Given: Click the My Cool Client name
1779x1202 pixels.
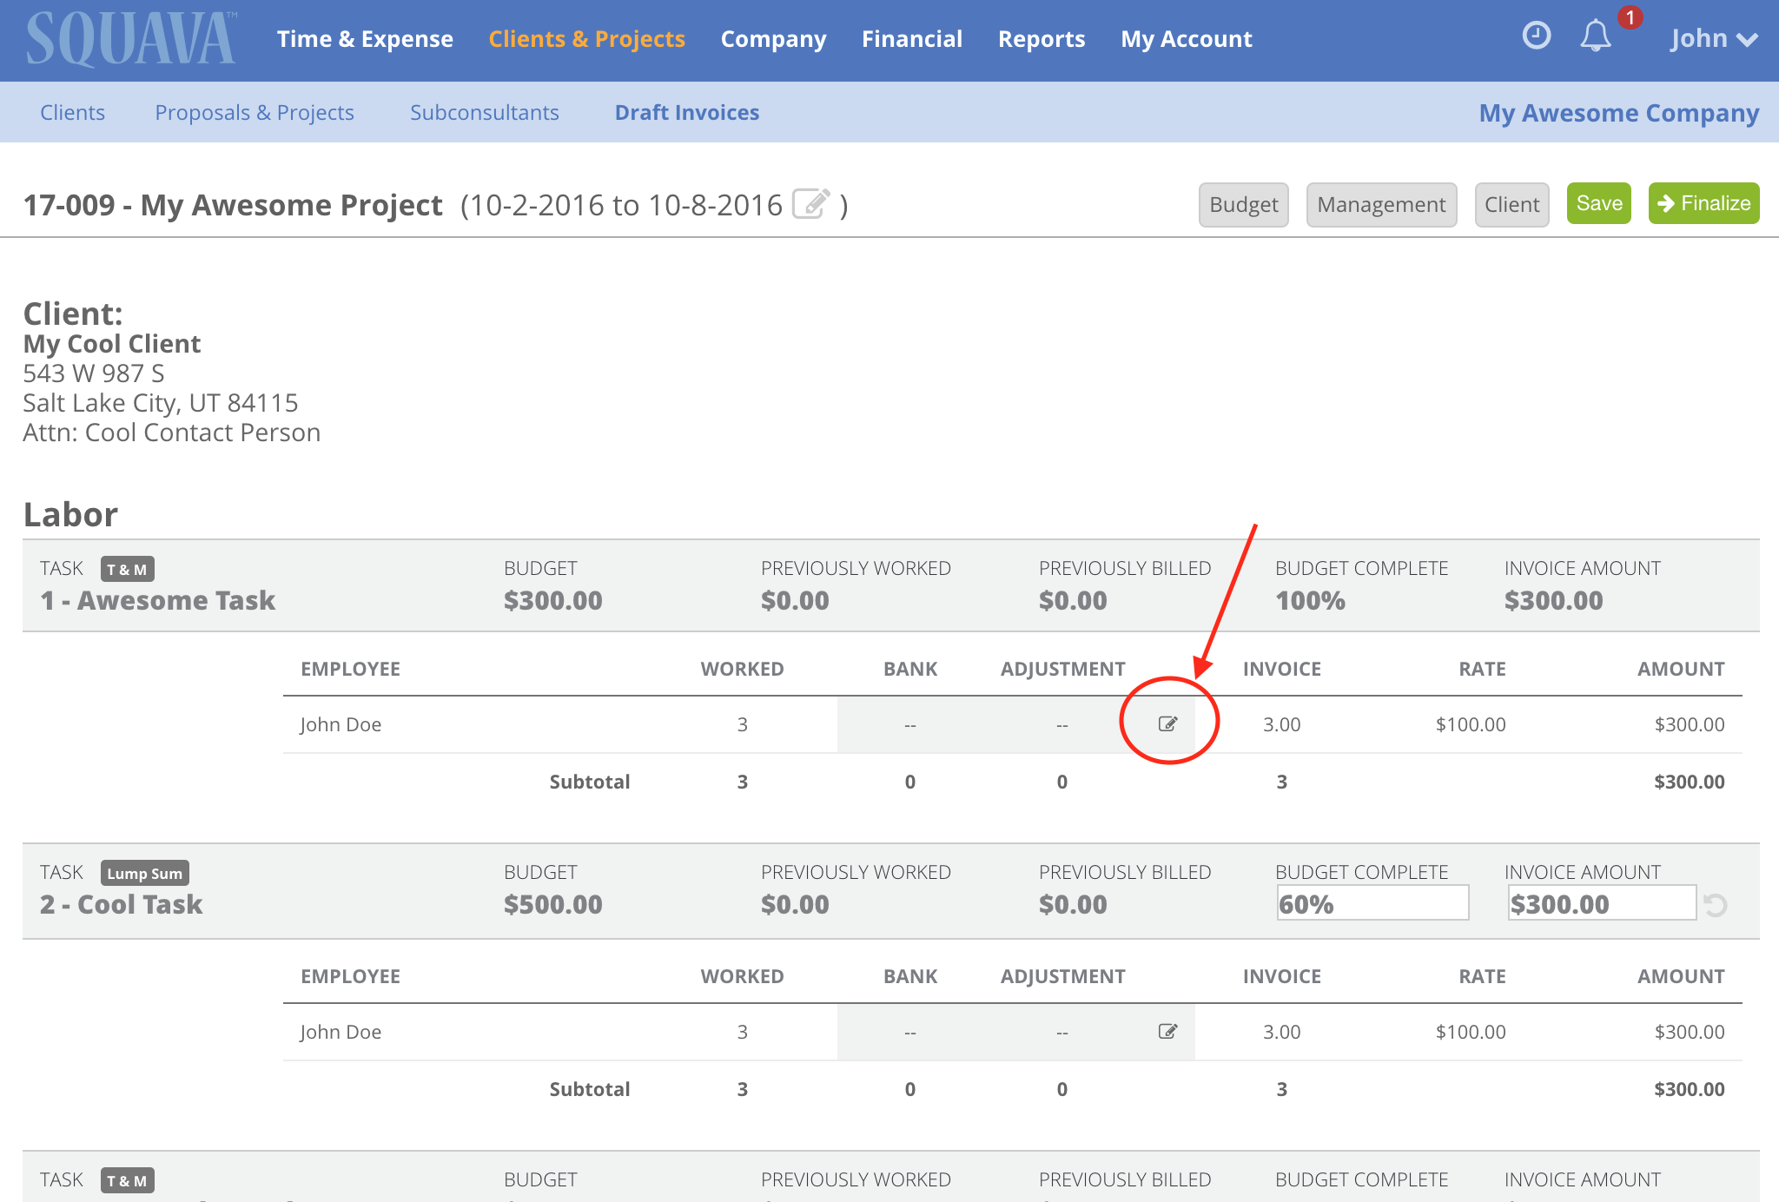Looking at the screenshot, I should (x=112, y=344).
